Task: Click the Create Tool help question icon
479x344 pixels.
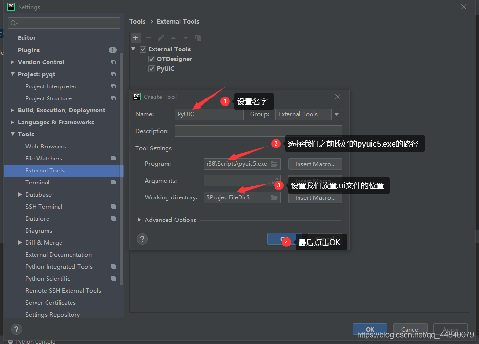Action: click(x=142, y=239)
